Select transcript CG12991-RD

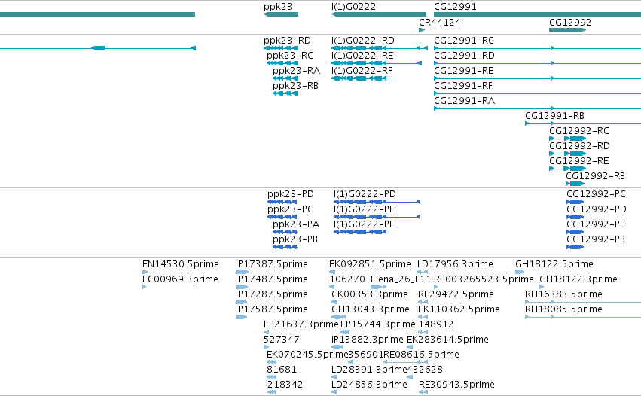(537, 63)
